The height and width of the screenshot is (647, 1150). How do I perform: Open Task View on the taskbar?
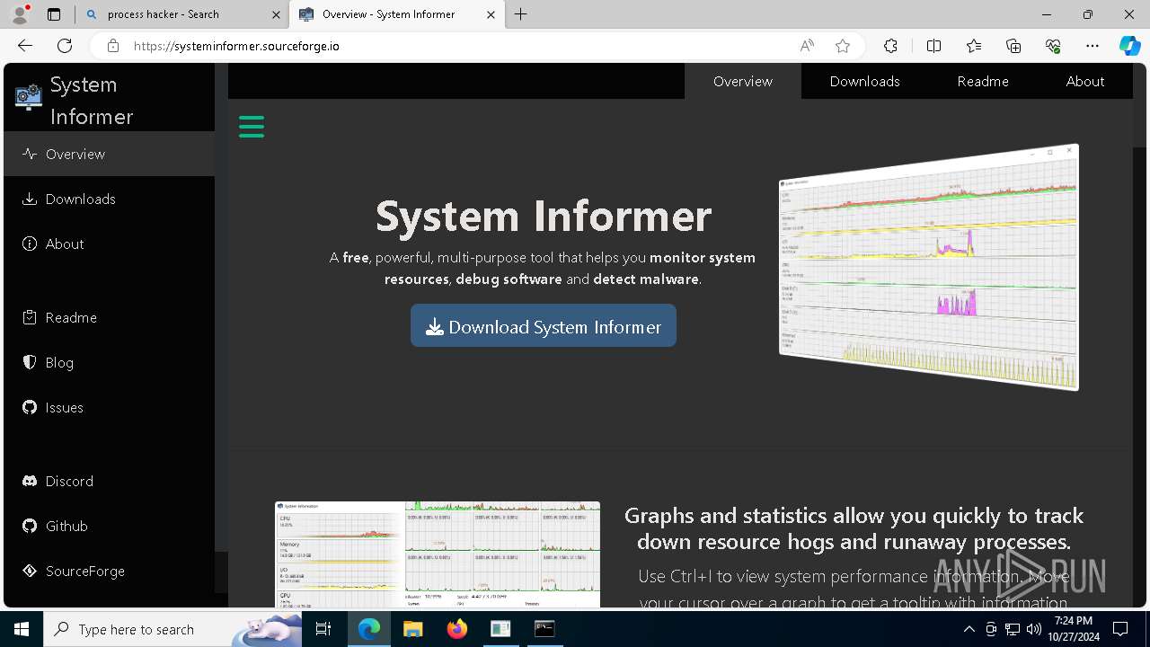tap(323, 629)
